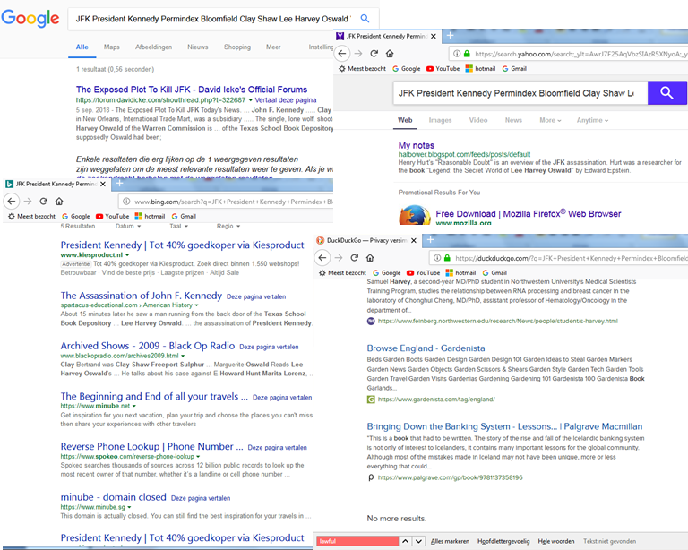Open a new tab beside the Bing tab
The image size is (688, 550).
(119, 184)
